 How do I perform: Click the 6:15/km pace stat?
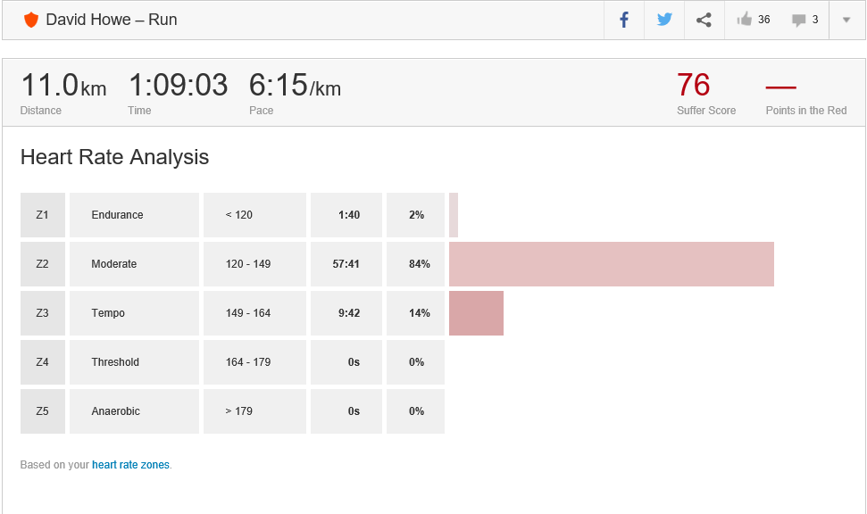tap(295, 87)
